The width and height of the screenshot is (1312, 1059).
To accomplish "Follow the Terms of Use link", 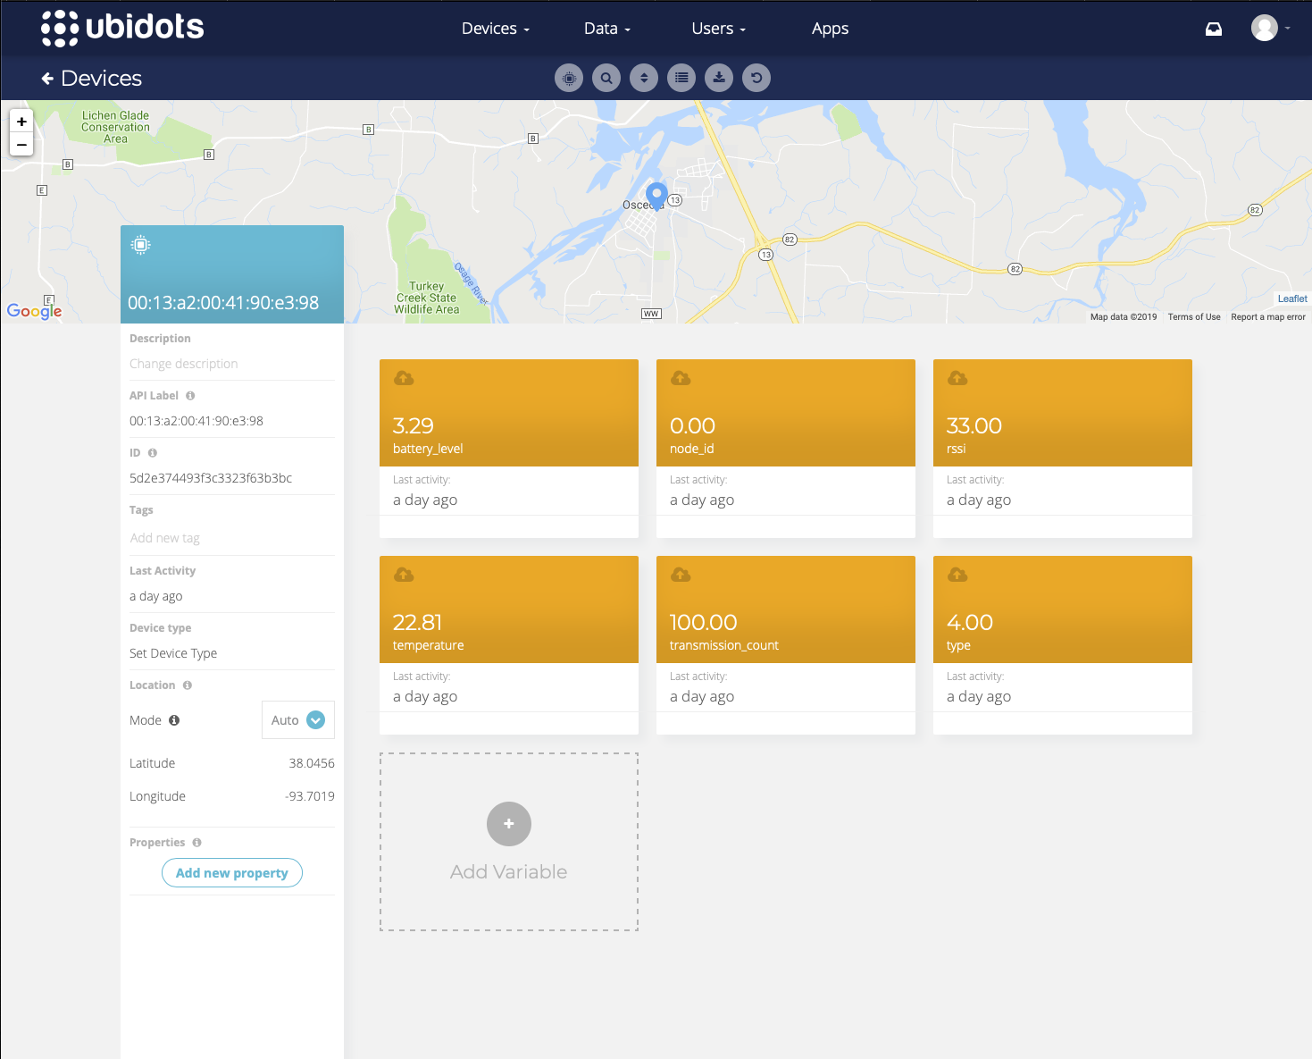I will click(x=1193, y=316).
